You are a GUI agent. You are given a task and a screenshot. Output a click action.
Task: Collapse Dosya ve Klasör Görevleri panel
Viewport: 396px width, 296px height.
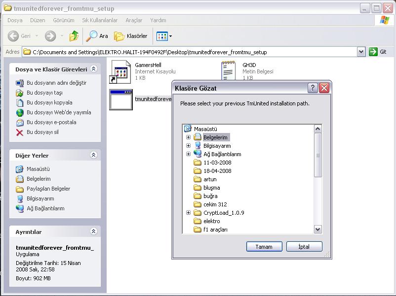pos(93,69)
